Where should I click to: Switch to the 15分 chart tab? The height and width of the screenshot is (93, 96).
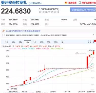pos(42,42)
